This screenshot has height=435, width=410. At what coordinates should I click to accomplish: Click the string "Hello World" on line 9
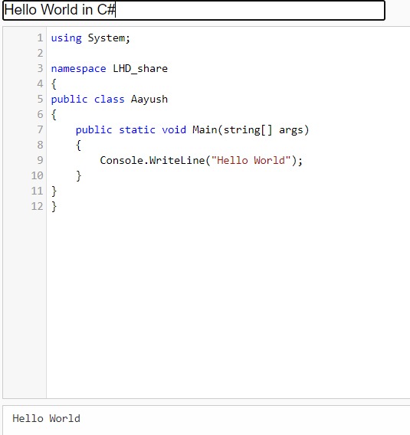(251, 160)
